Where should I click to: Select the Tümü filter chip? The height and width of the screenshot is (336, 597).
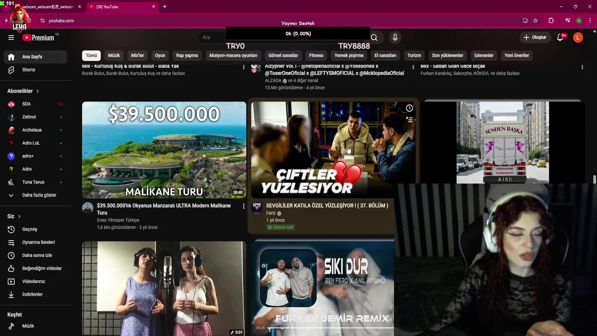(91, 56)
